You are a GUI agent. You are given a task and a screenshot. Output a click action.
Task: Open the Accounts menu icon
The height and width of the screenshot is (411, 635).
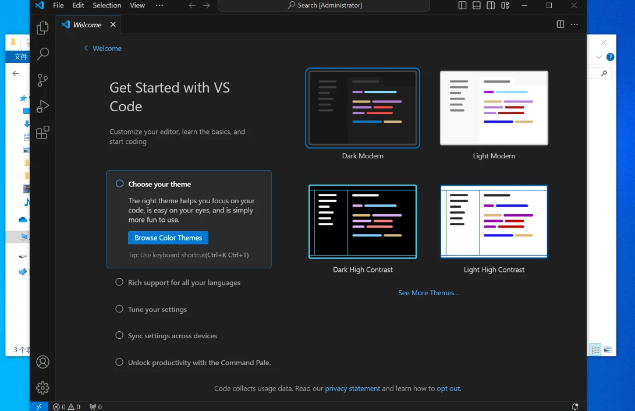(42, 362)
